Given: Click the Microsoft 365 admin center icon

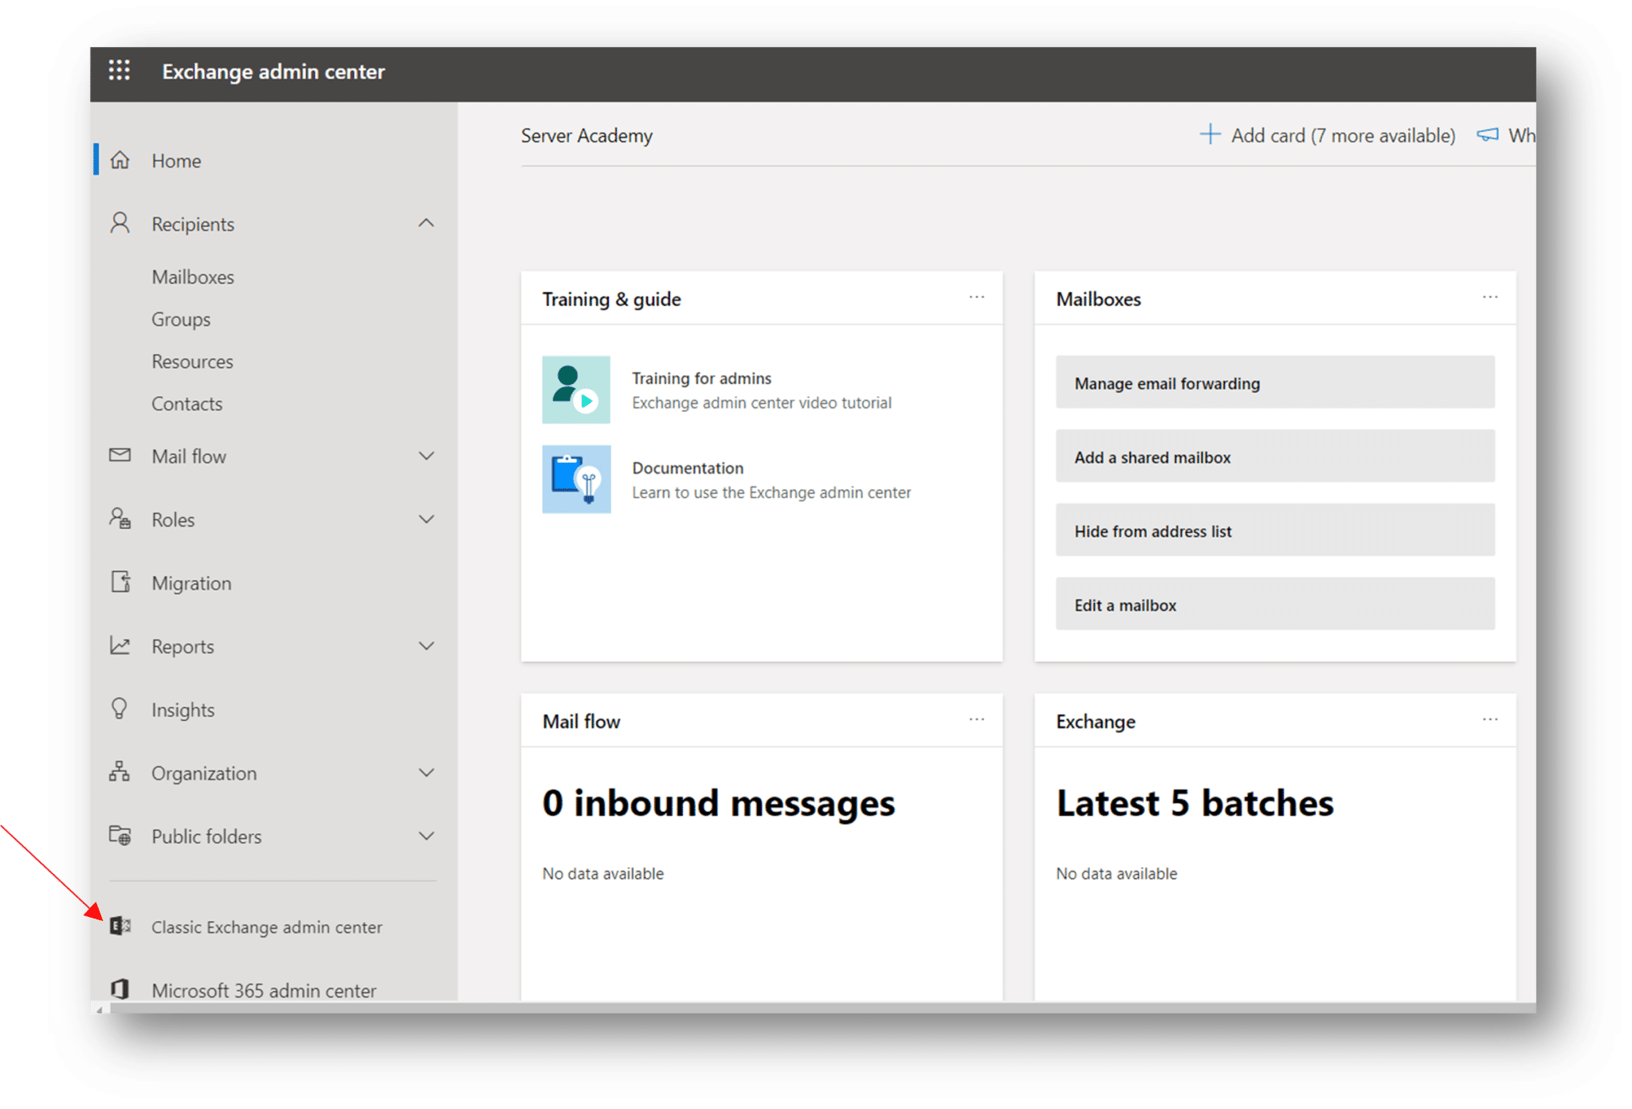Looking at the screenshot, I should 120,989.
